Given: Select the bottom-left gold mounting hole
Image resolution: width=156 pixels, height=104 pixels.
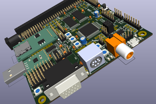Looking at the screenshot, I should [x=42, y=99].
